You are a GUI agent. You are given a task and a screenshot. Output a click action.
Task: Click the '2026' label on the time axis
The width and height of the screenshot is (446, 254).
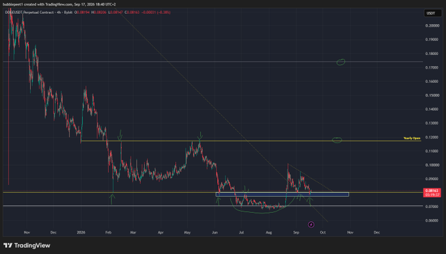(x=81, y=232)
